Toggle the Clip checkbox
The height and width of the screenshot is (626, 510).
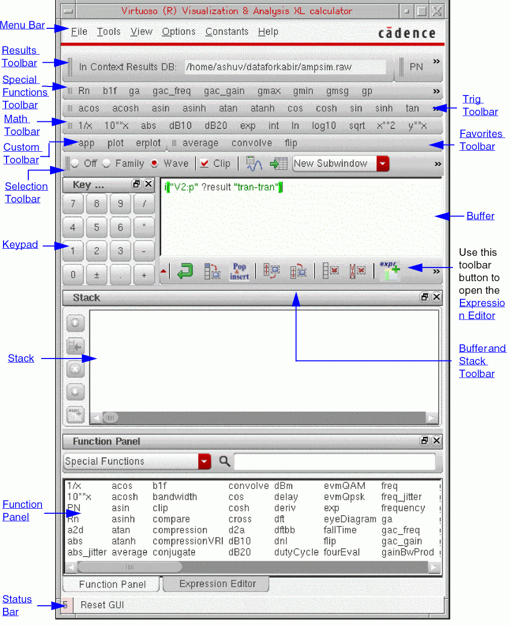tap(204, 163)
